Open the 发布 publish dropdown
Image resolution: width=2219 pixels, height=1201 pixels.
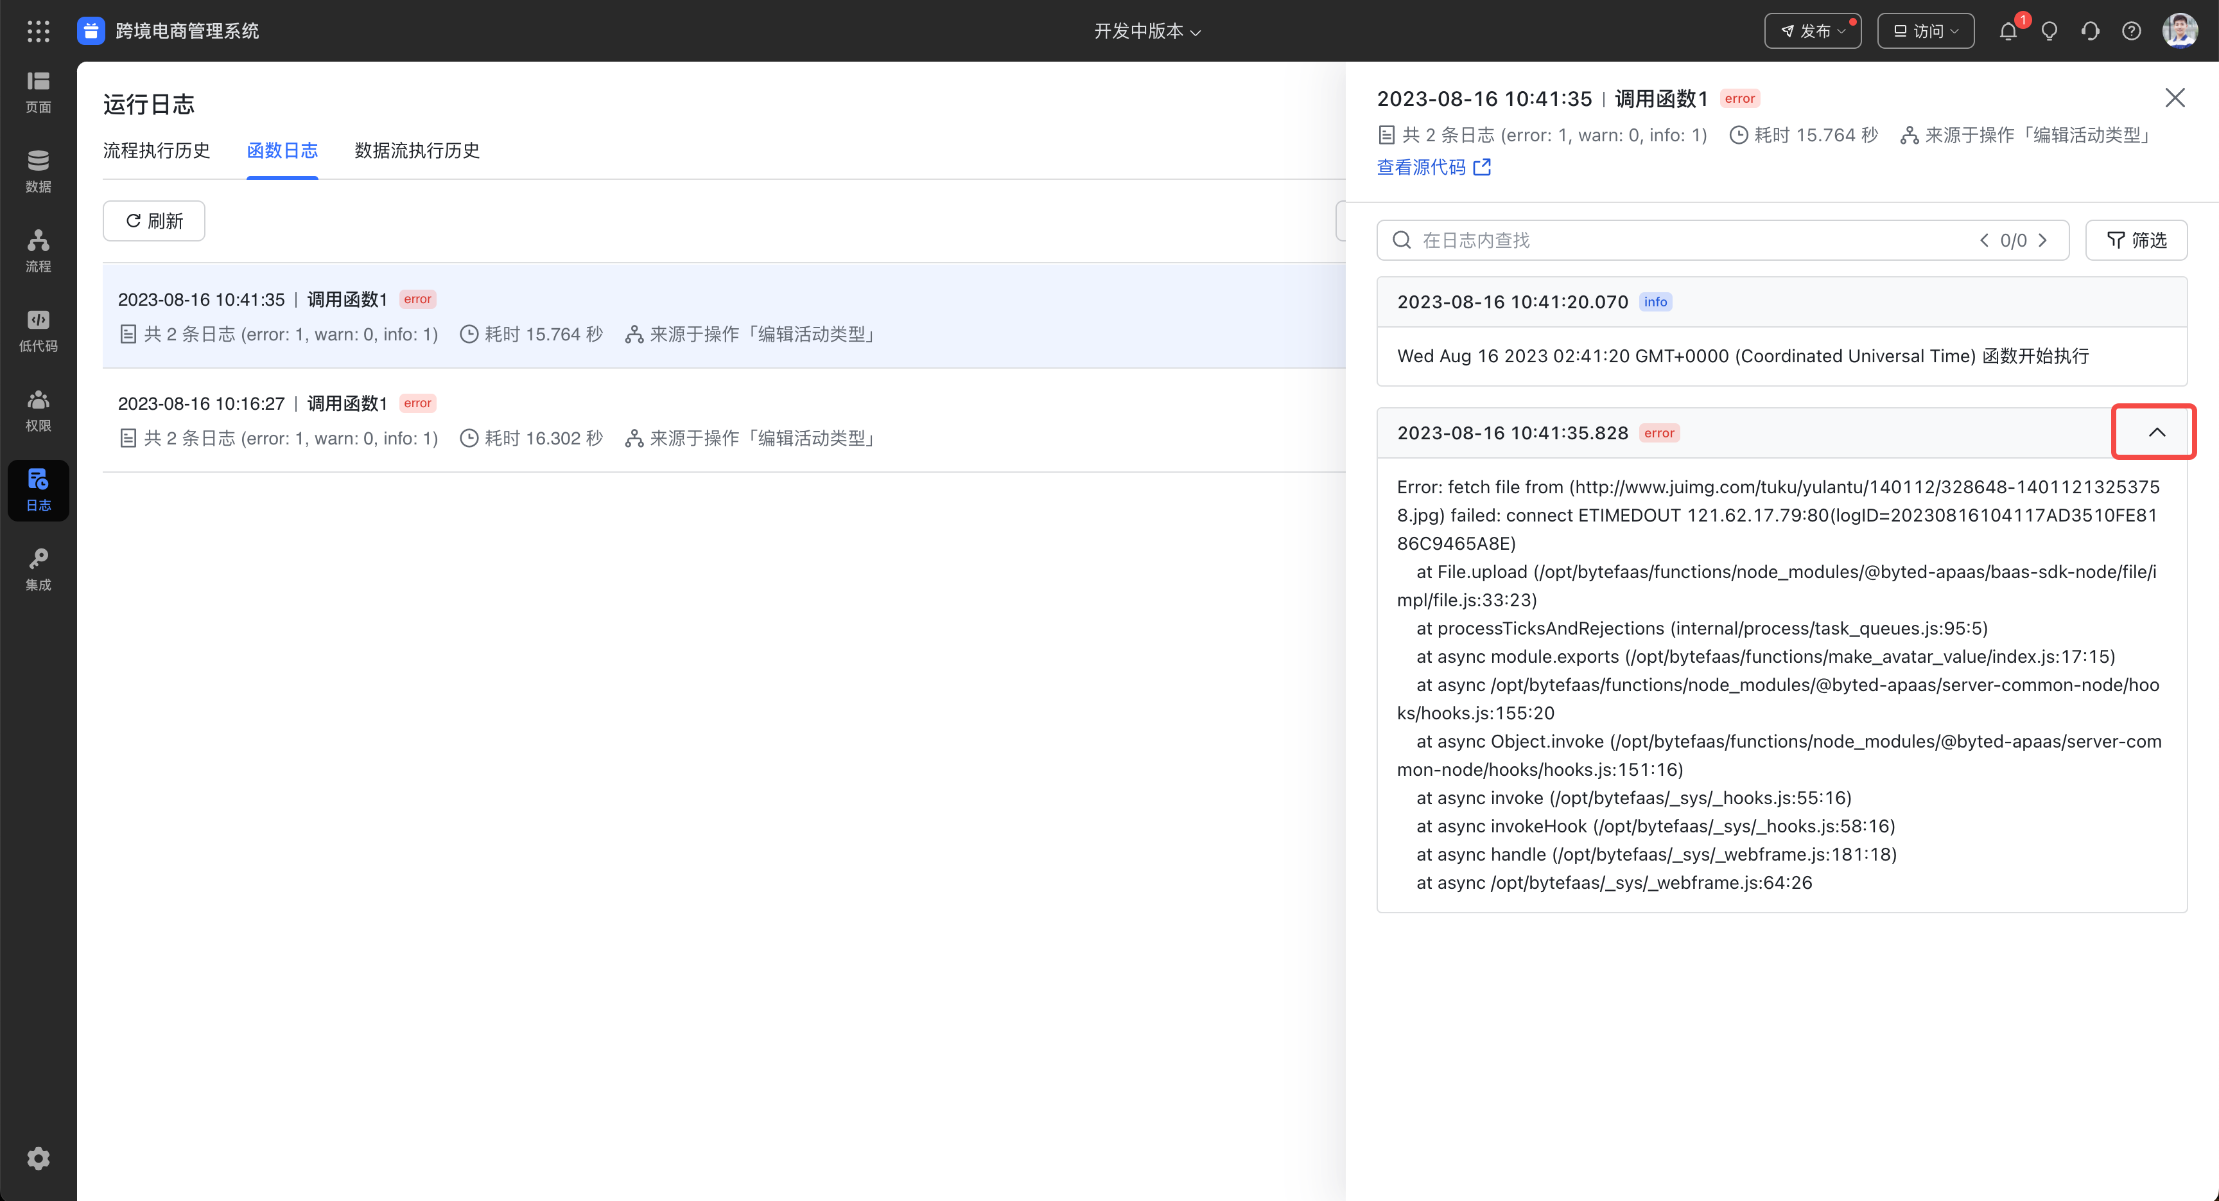[x=1813, y=31]
